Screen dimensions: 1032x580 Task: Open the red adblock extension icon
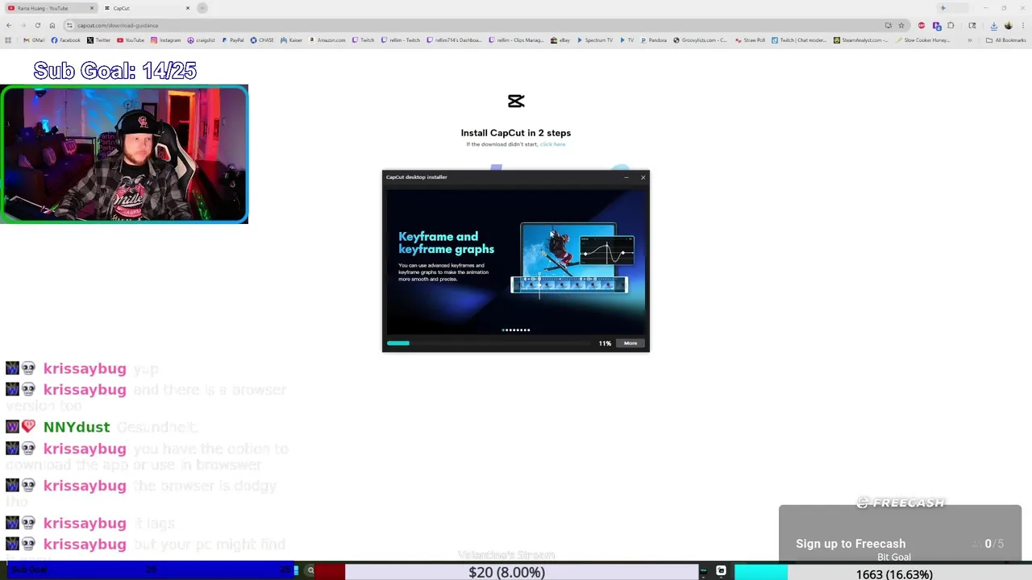[x=922, y=25]
